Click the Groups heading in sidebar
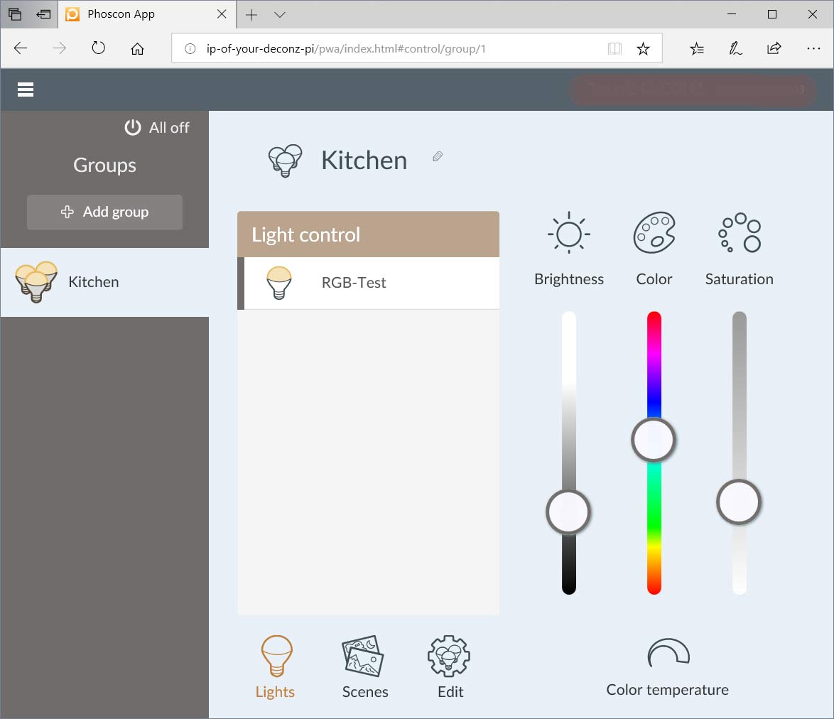 pos(104,165)
